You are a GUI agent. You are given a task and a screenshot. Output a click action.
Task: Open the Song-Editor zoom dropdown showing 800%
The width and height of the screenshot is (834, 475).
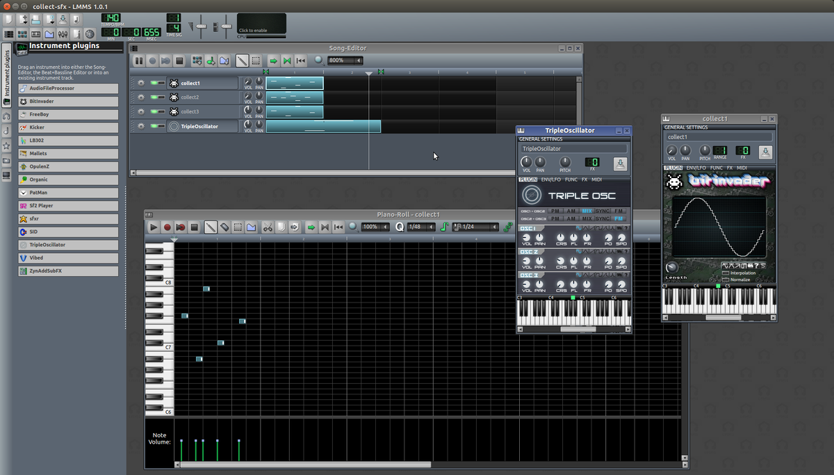347,61
